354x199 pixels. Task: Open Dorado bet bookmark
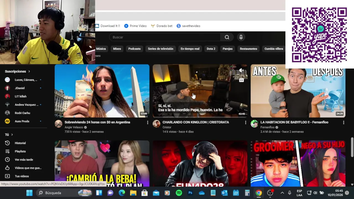(162, 26)
